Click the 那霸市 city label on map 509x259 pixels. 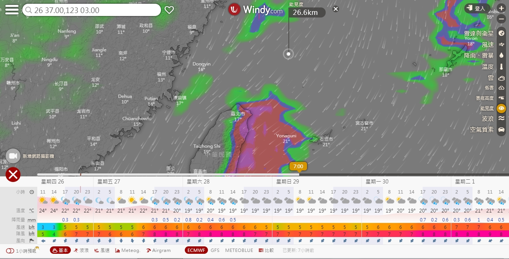[x=446, y=70]
